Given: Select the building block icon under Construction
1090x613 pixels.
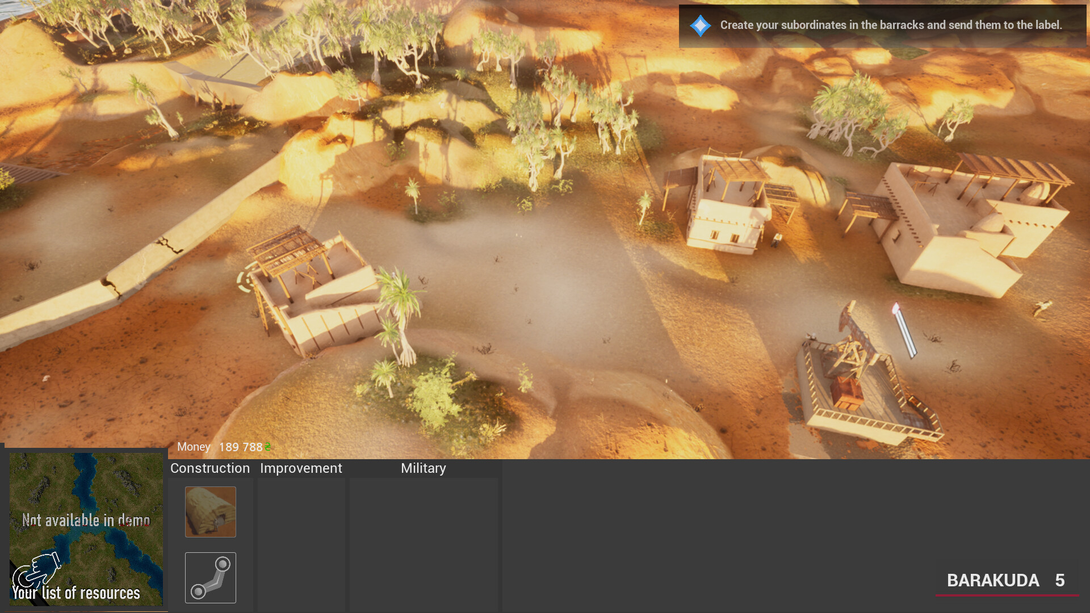Looking at the screenshot, I should tap(210, 511).
